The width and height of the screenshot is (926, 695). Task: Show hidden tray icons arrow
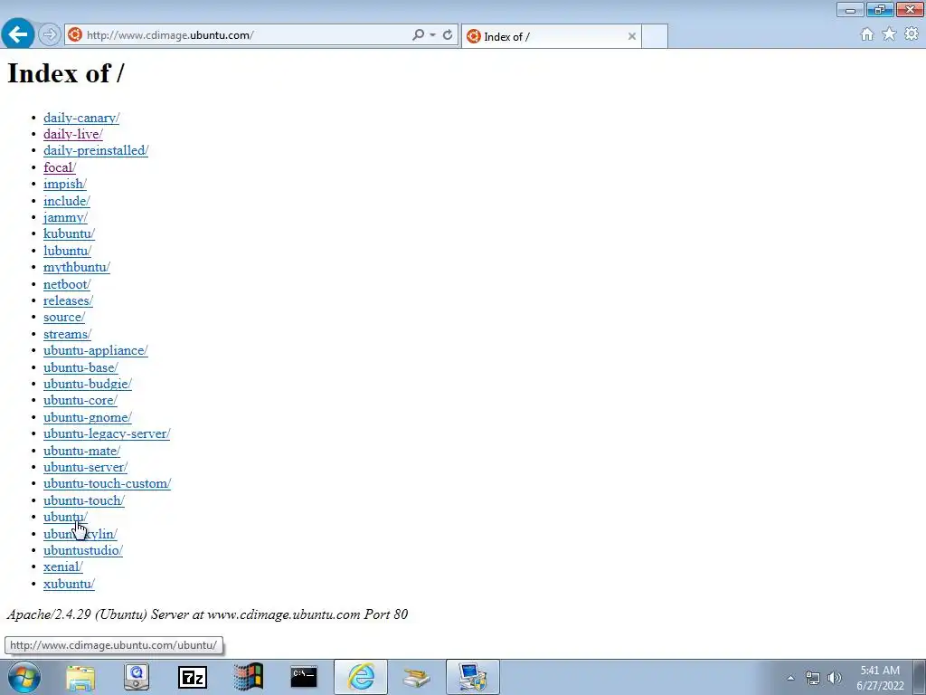pyautogui.click(x=790, y=678)
